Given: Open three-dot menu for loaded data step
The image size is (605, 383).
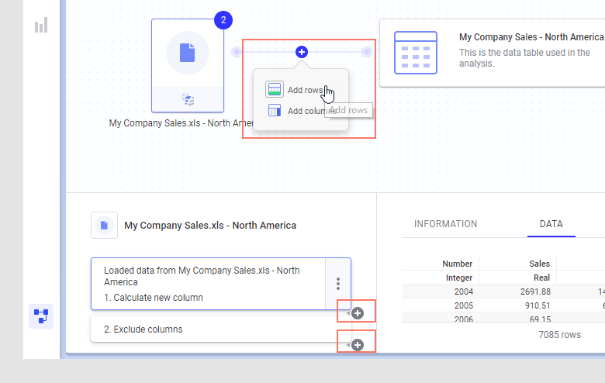Looking at the screenshot, I should coord(338,284).
